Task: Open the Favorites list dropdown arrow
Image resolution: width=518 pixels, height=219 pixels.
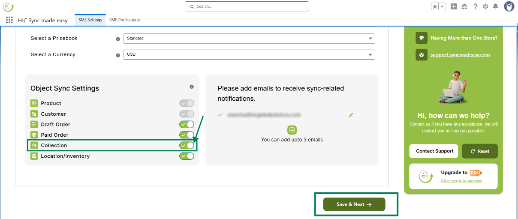Action: [442, 6]
